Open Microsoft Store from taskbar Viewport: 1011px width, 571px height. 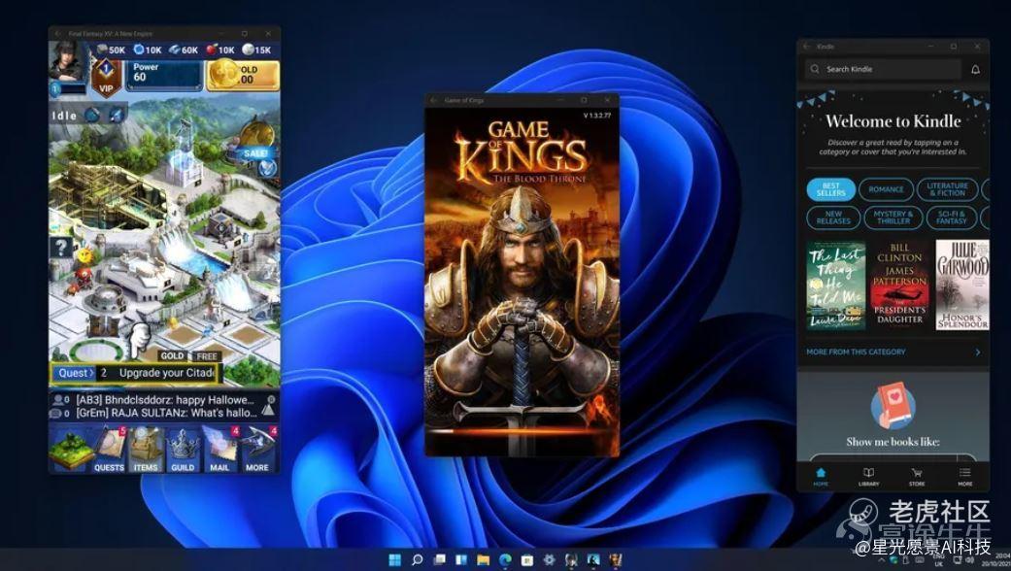coord(527,559)
